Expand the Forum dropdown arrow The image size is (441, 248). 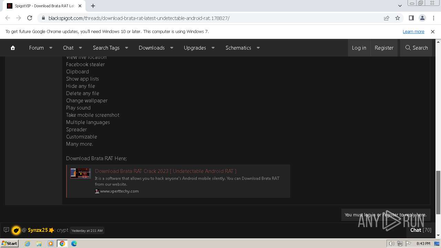click(51, 48)
